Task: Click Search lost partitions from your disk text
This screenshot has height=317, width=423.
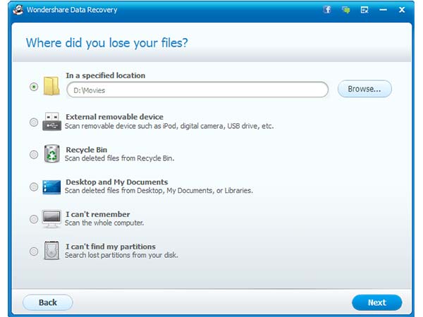Action: (121, 255)
